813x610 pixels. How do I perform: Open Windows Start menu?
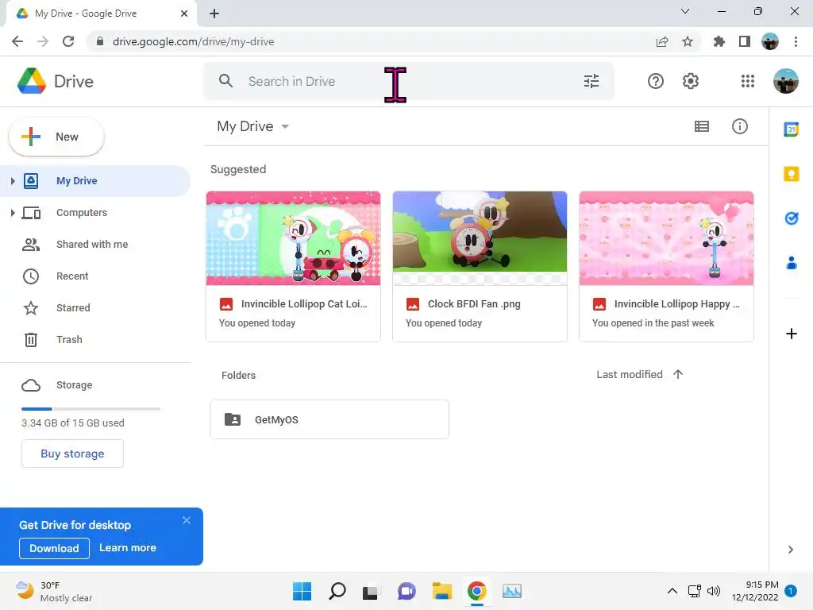[302, 591]
